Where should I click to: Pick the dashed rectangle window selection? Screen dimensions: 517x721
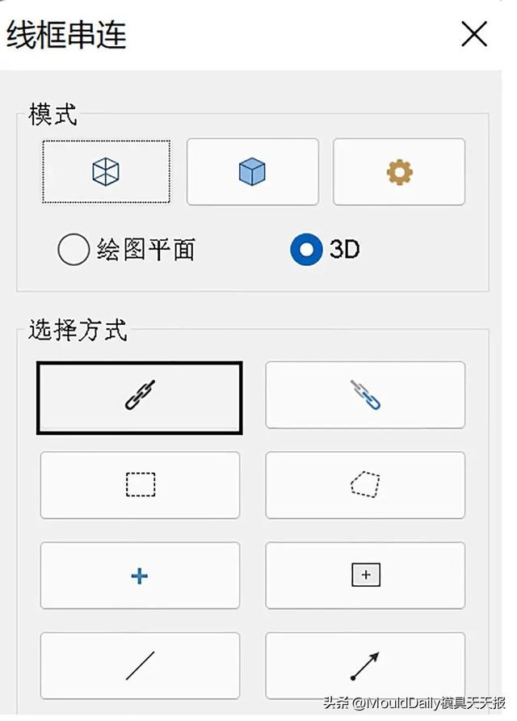pyautogui.click(x=140, y=485)
